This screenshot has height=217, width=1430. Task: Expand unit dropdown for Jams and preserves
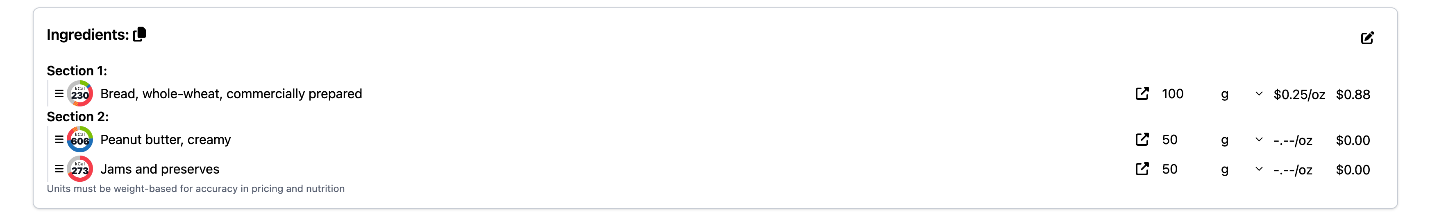(x=1258, y=169)
